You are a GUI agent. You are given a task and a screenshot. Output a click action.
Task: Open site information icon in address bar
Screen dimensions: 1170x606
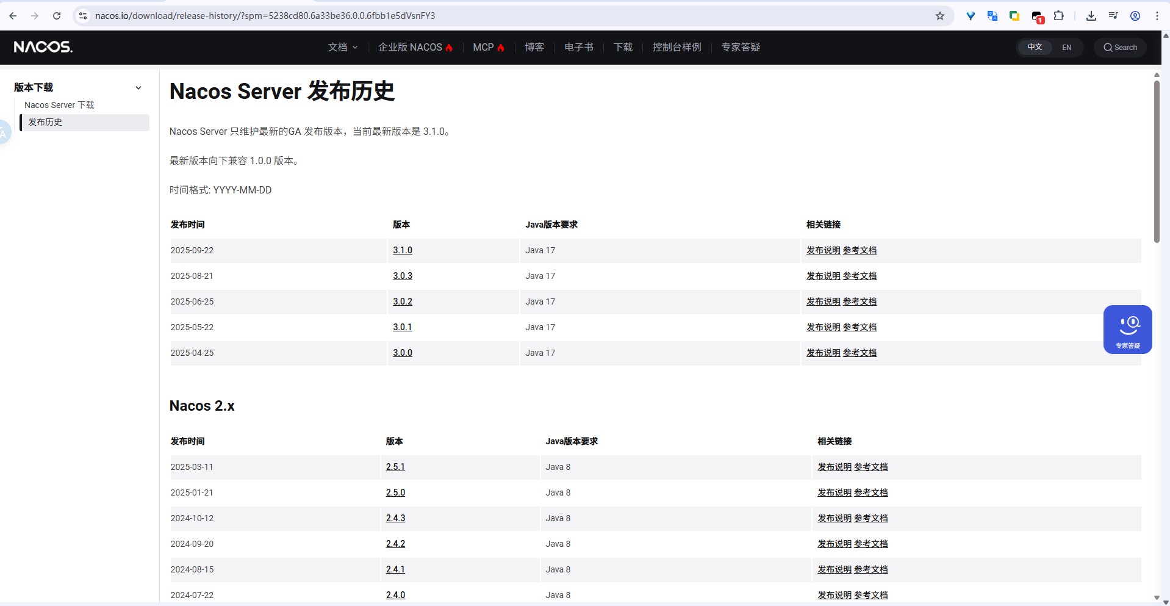click(x=84, y=16)
